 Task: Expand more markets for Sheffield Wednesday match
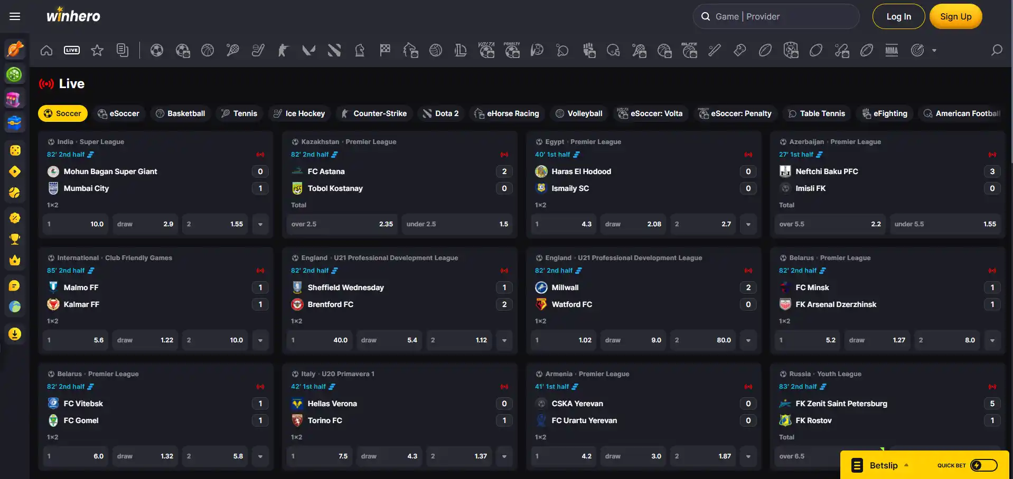click(504, 340)
